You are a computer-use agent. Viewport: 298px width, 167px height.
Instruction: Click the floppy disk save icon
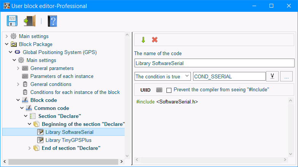(12, 21)
